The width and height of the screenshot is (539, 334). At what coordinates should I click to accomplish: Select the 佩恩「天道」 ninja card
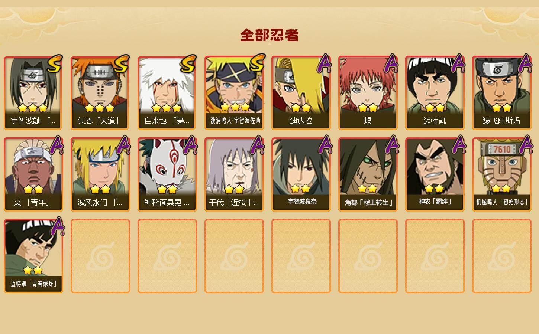[100, 93]
